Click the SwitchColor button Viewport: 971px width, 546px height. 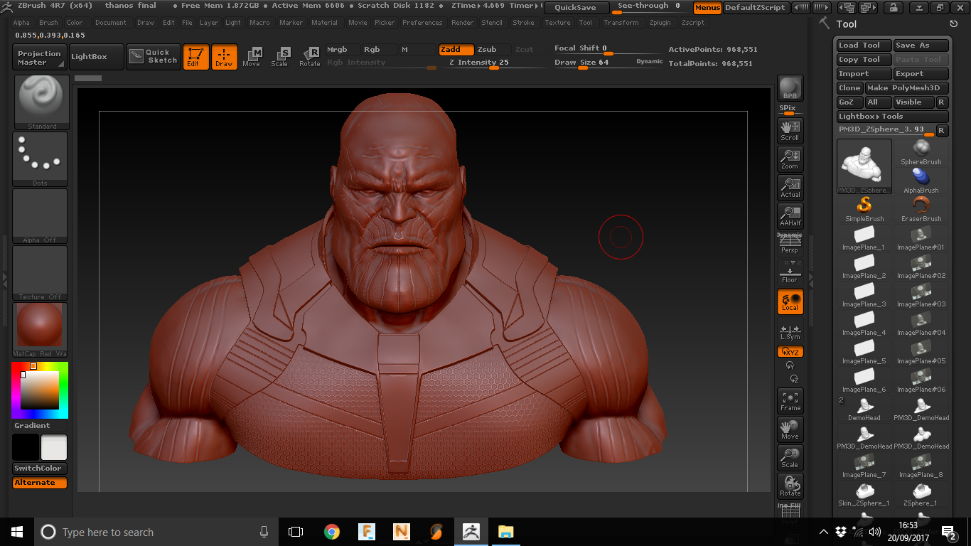40,469
